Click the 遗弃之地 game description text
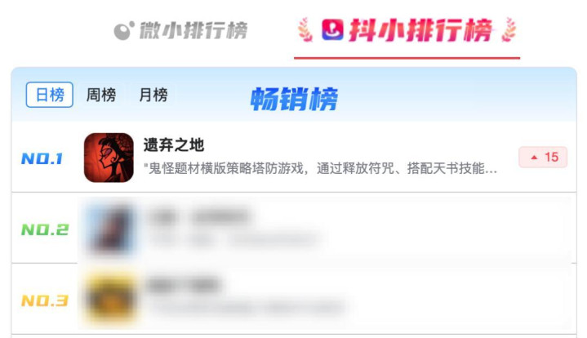 pyautogui.click(x=321, y=168)
